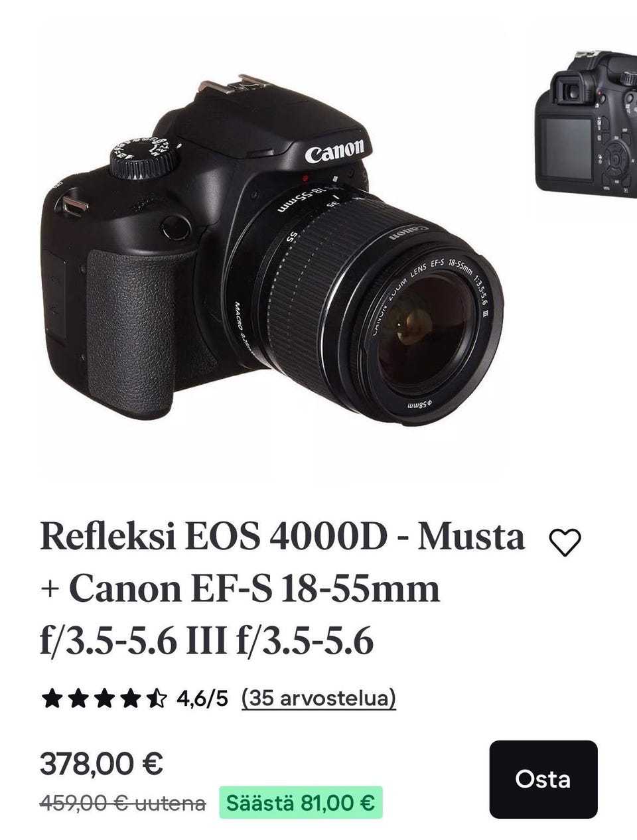Click the half-filled fifth rating star
Viewport: 637px width, 840px height.
tap(157, 698)
